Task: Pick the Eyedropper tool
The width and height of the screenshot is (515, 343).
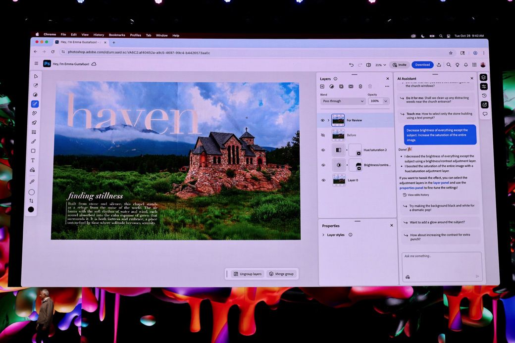Action: tap(33, 182)
